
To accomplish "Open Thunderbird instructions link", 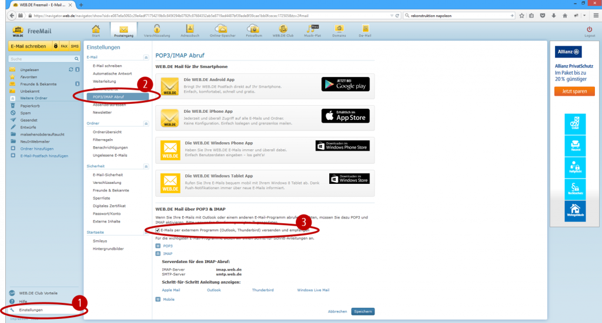I will click(263, 290).
